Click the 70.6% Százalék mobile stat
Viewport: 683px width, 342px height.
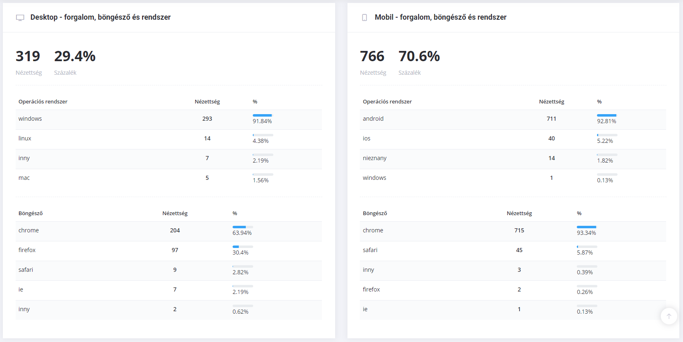[x=419, y=57]
